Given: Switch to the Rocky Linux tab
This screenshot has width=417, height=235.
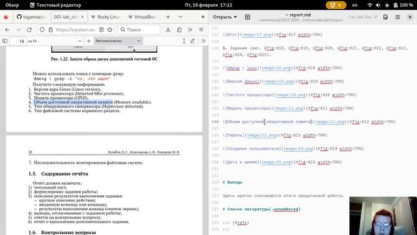Looking at the screenshot, I should pyautogui.click(x=106, y=17).
